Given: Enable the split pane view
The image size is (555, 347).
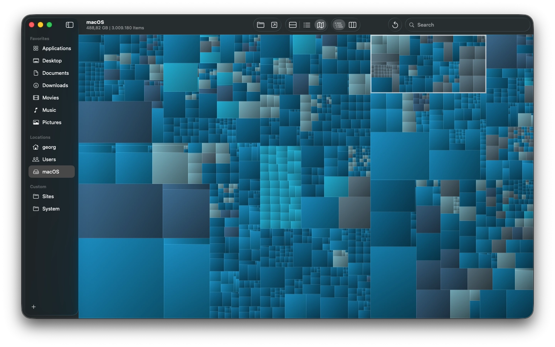Looking at the screenshot, I should click(293, 25).
